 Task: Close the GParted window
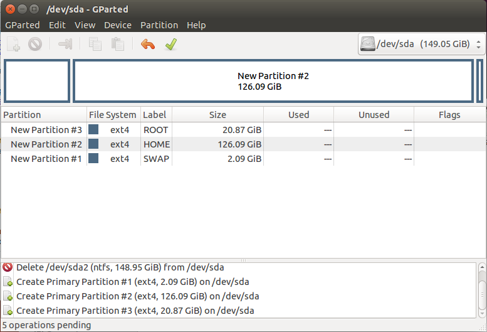click(10, 9)
